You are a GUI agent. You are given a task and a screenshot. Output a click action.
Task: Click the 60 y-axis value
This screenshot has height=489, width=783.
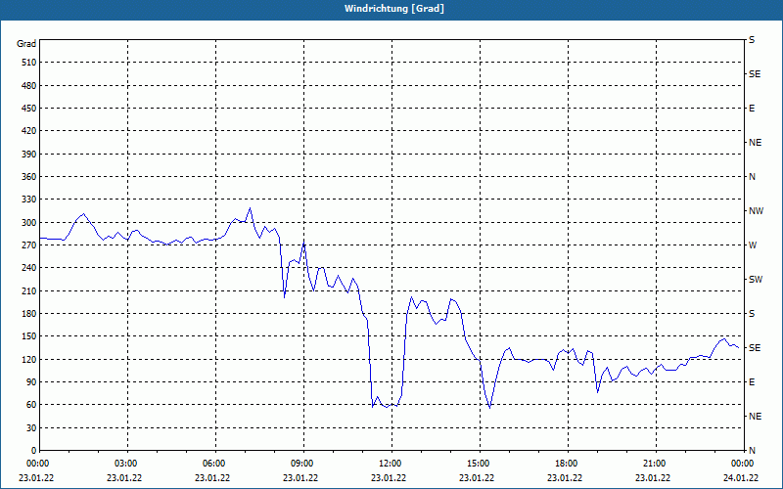(x=31, y=405)
